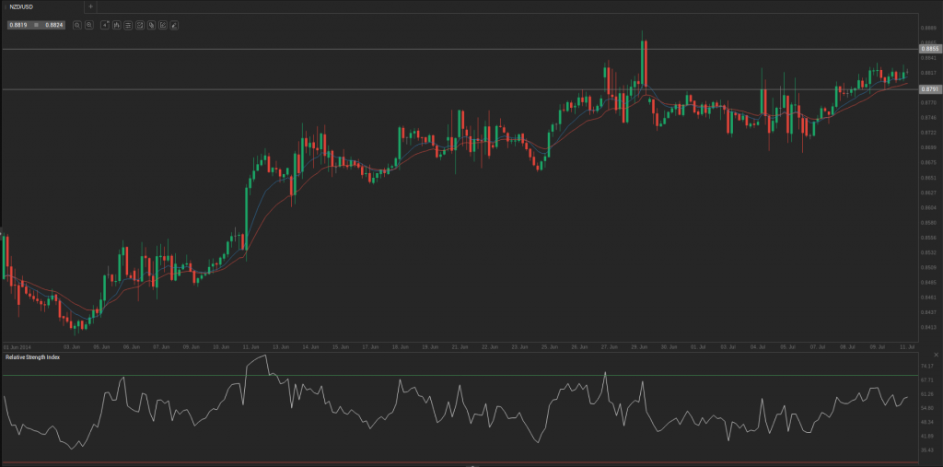Click the 0.8819 bid price button
The width and height of the screenshot is (943, 467).
[x=18, y=25]
